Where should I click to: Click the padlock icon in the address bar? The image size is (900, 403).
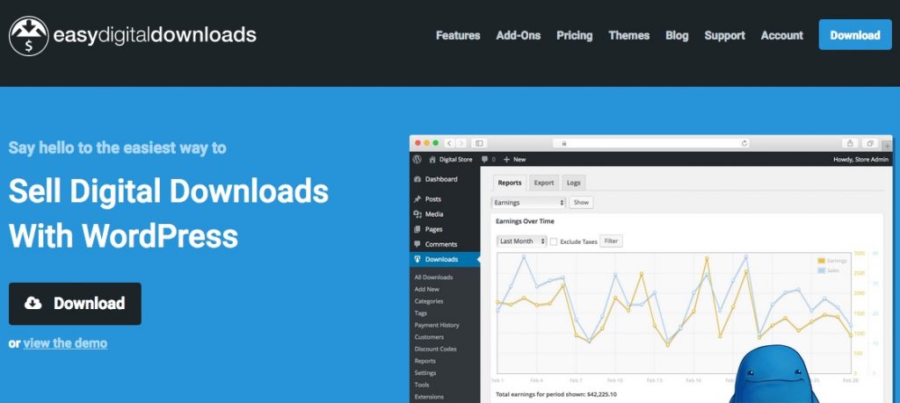coord(564,143)
